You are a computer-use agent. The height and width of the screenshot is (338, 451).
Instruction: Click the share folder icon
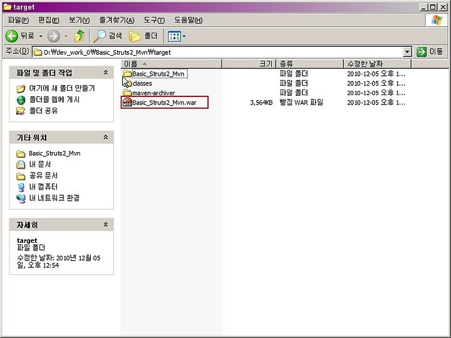pos(21,111)
